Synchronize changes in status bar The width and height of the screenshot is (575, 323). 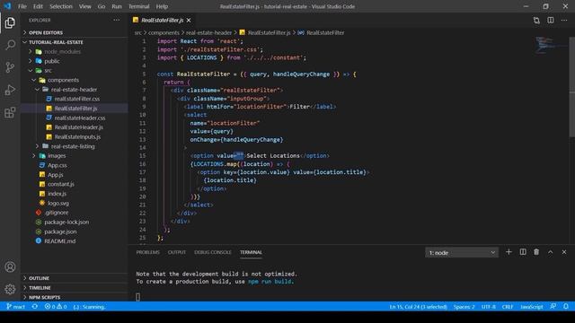35,307
